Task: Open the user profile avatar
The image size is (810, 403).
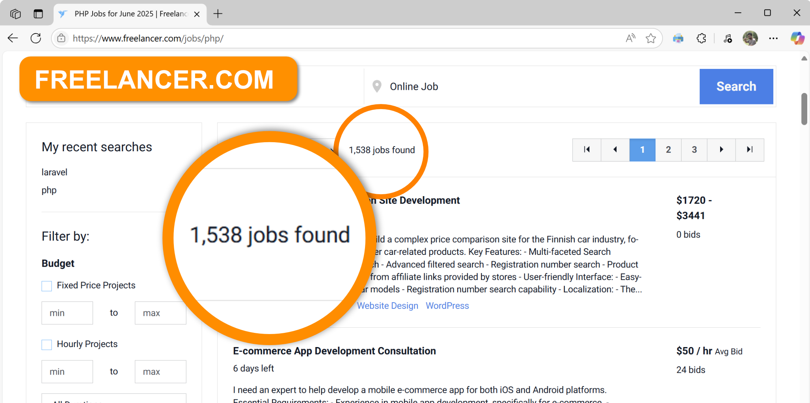Action: [x=750, y=38]
